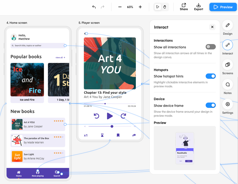Close the Interact panel
Viewport: 238px width, 184px height.
click(x=212, y=27)
